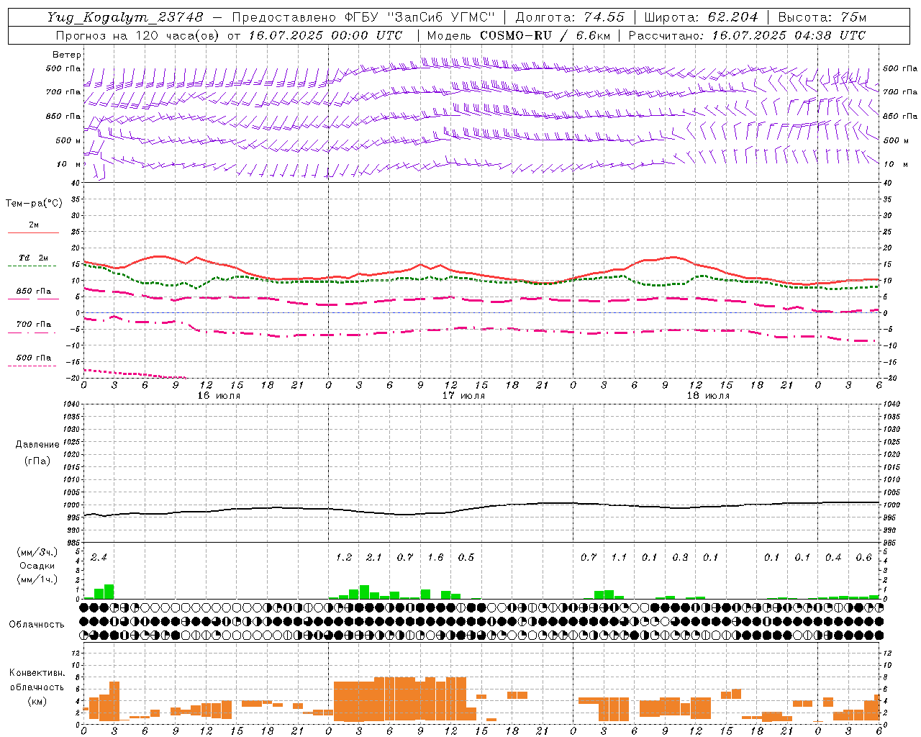Click the '0.3' precipitation total
The height and width of the screenshot is (737, 921).
[x=680, y=557]
